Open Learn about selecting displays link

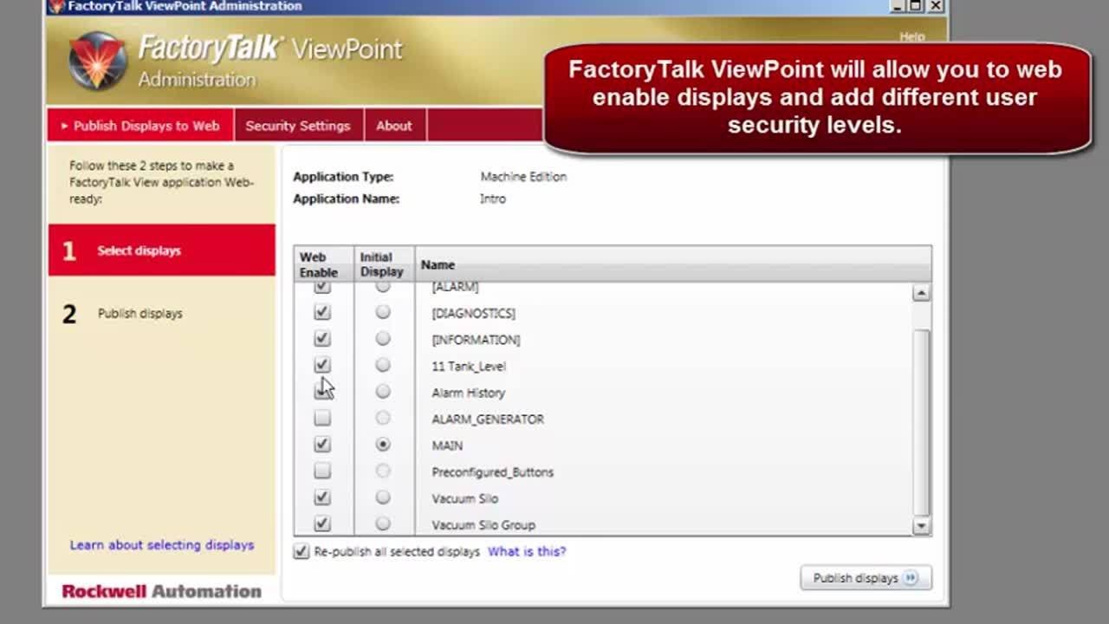point(162,545)
